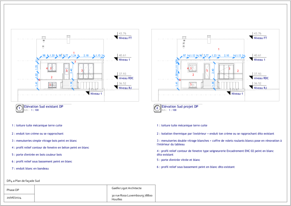Click 'Gaëlle Ligot Architecte' in title block
The width and height of the screenshot is (291, 206).
pyautogui.click(x=126, y=188)
